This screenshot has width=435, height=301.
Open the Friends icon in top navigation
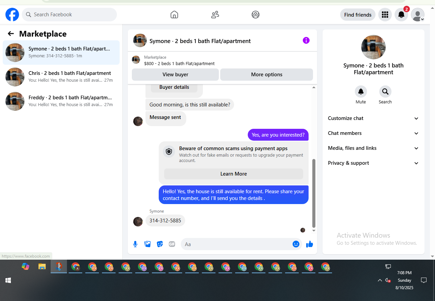(215, 15)
